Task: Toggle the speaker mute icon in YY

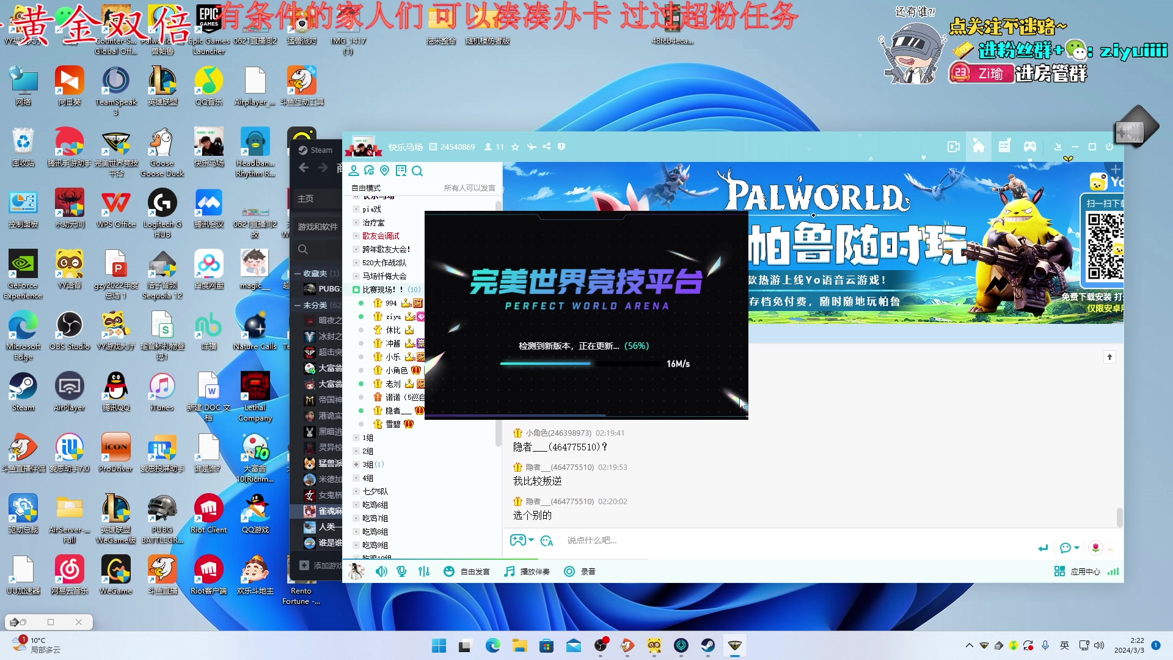Action: click(381, 571)
